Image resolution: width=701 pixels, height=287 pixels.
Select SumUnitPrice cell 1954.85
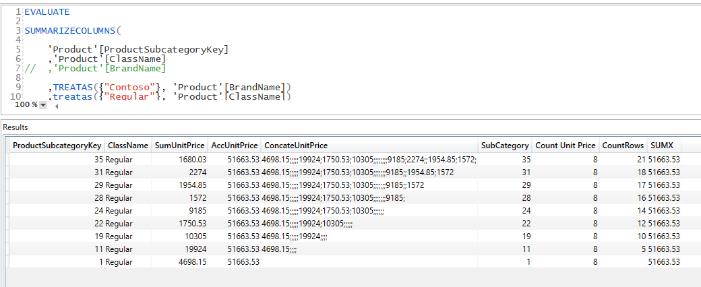click(179, 185)
